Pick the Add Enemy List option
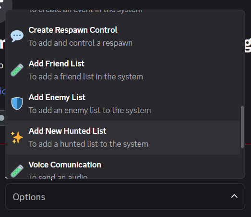The height and width of the screenshot is (217, 251). click(x=123, y=104)
